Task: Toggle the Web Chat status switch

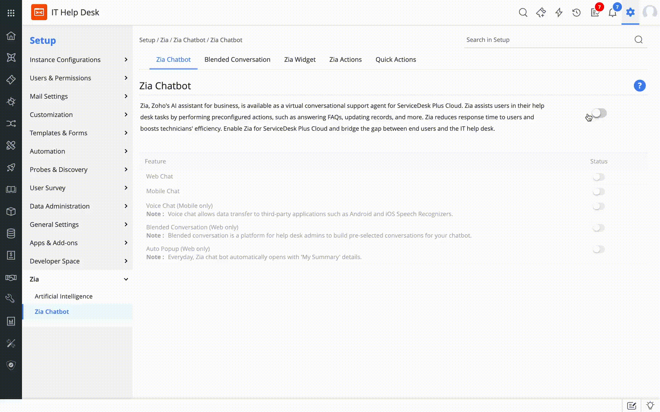Action: [x=599, y=177]
